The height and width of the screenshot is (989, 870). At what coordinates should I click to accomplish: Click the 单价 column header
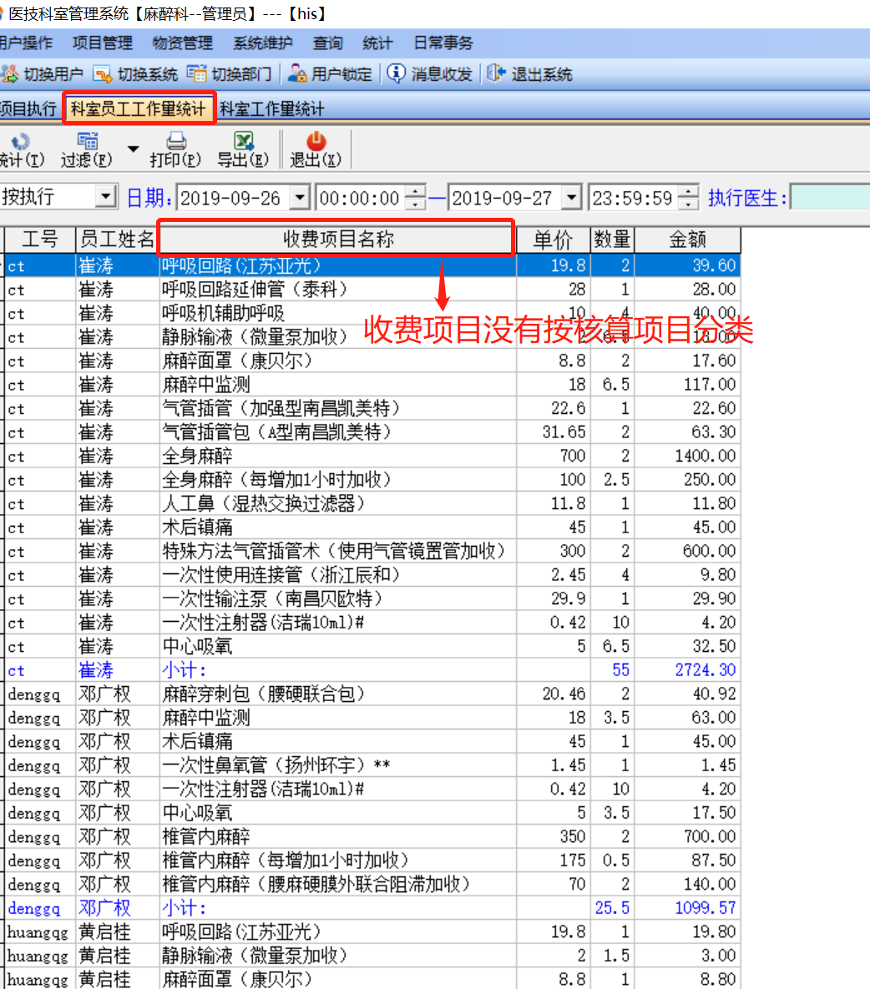[554, 240]
